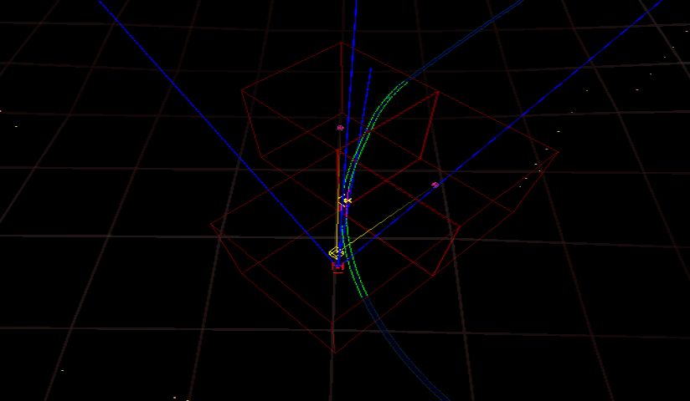Screen dimensions: 690x401
Task: Click the vertical yellow line above the diamond
Action: tap(338, 226)
